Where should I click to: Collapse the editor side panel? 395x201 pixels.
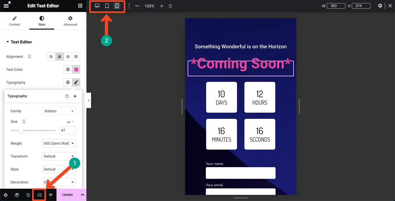tap(89, 101)
